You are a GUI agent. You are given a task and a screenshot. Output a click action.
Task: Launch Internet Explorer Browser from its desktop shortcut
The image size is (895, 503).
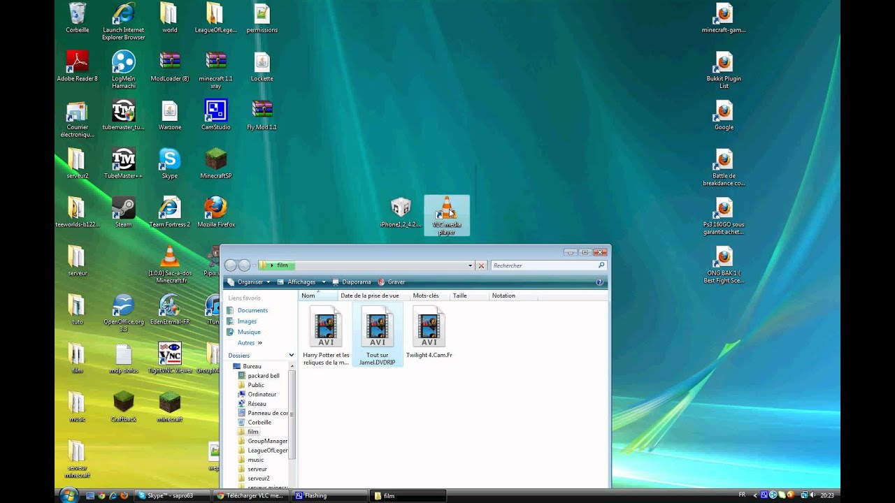pos(123,21)
